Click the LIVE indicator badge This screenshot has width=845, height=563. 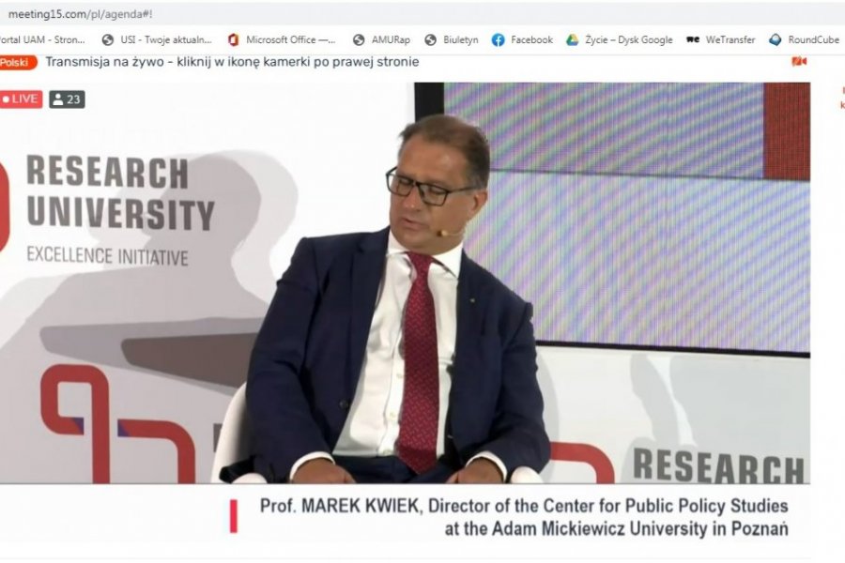point(21,99)
